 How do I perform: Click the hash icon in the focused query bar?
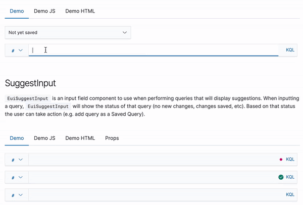point(13,50)
